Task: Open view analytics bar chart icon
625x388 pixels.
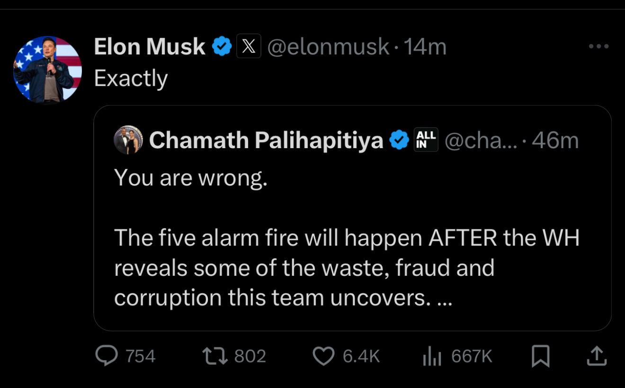Action: pyautogui.click(x=431, y=357)
